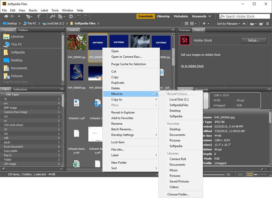
Task: Switch to the Folders tab
Action: click(x=23, y=30)
